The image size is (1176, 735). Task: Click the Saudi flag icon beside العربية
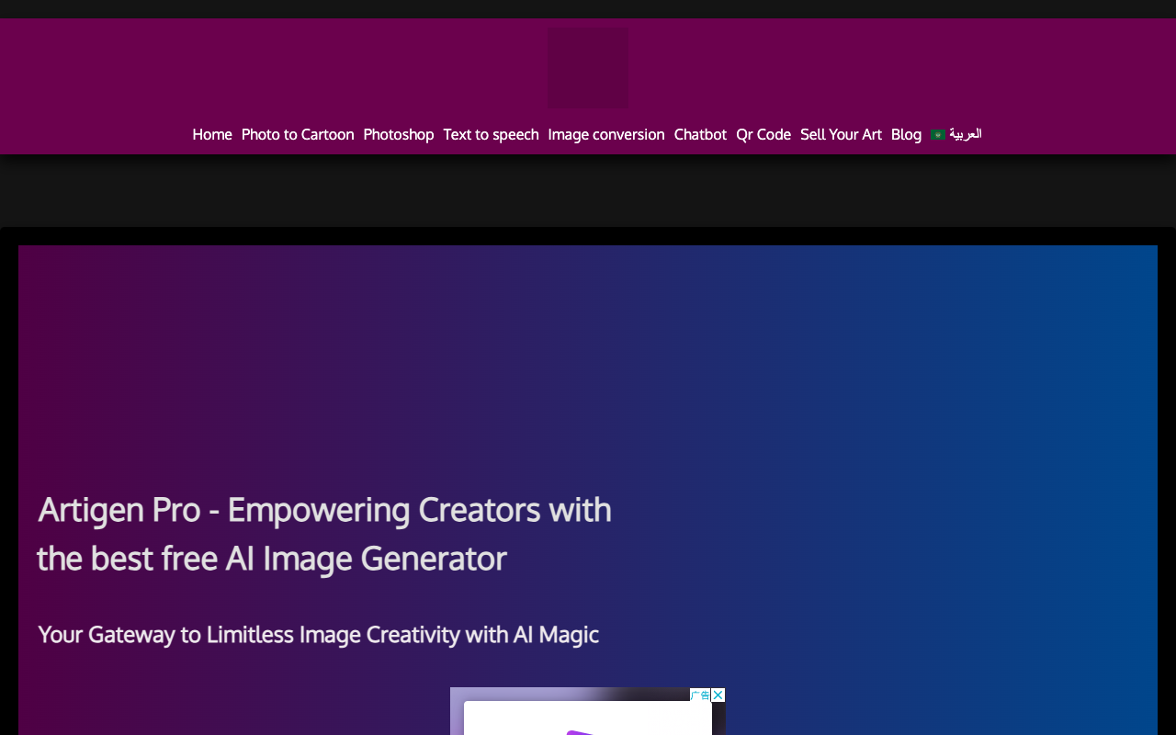tap(938, 135)
